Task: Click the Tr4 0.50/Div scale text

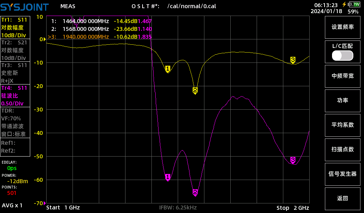Action: (x=12, y=104)
